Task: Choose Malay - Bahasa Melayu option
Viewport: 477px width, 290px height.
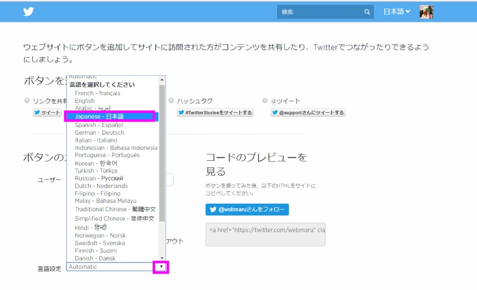Action: [x=112, y=201]
